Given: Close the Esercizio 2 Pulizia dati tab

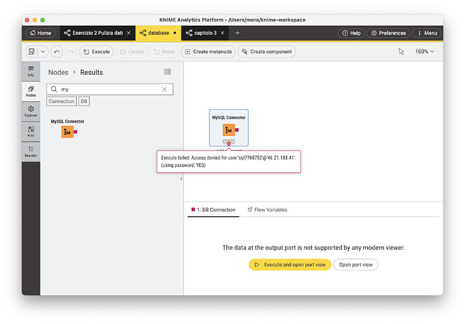Looking at the screenshot, I should (x=129, y=33).
